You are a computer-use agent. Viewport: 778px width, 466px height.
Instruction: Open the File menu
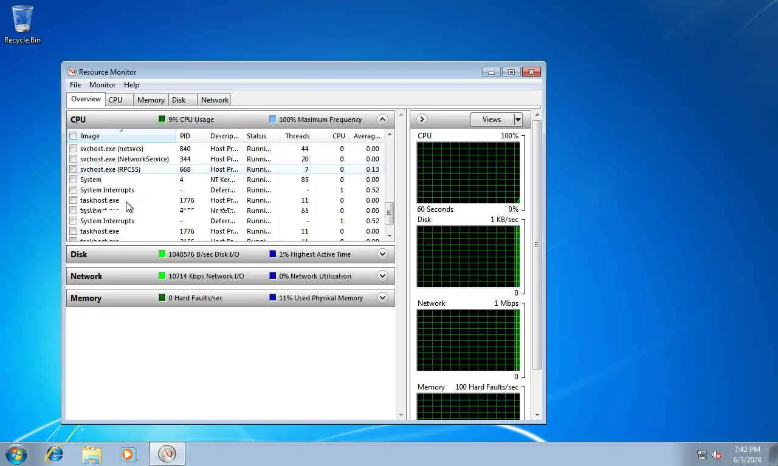pos(75,85)
